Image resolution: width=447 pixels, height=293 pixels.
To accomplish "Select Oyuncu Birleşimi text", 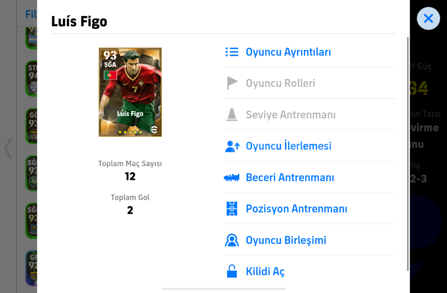I will [286, 240].
